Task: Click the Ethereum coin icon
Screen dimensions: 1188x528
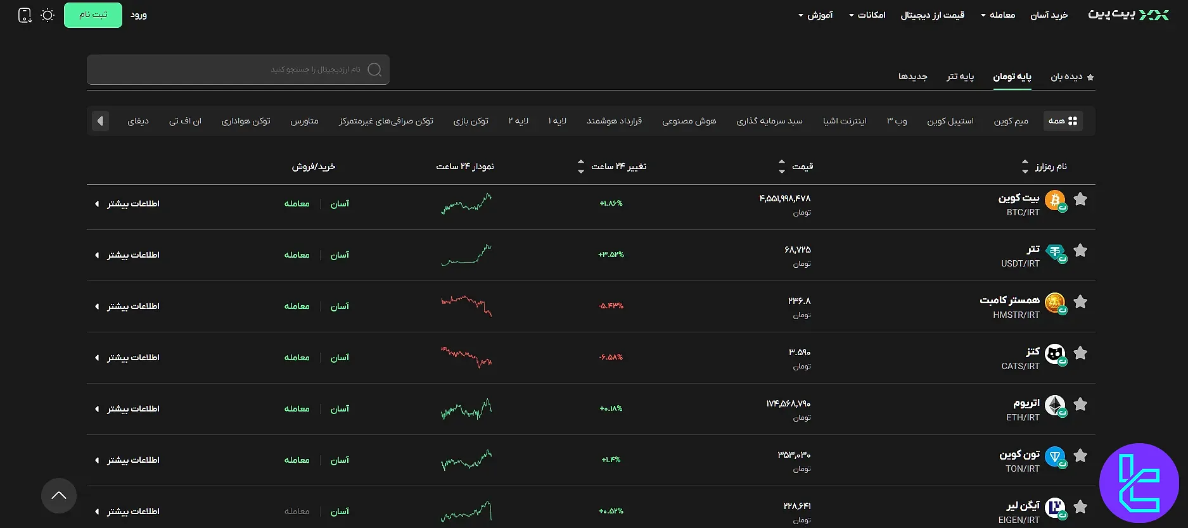Action: (x=1055, y=405)
